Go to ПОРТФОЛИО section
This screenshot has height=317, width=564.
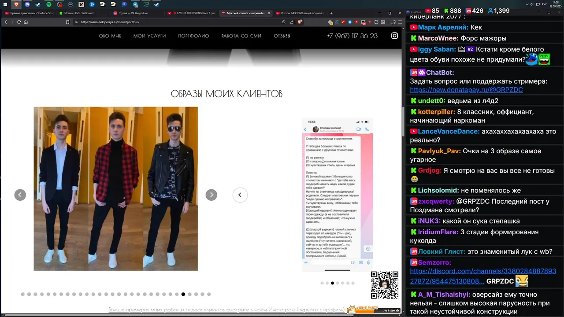(193, 36)
